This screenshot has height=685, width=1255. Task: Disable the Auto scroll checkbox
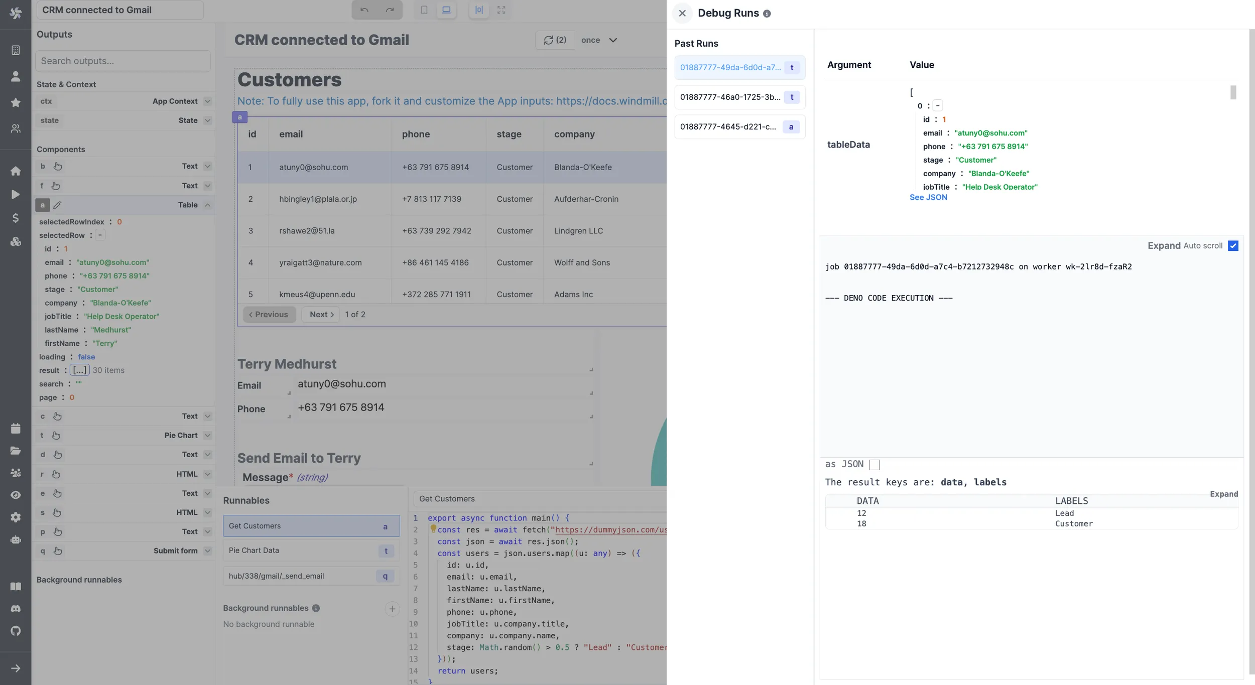[1233, 245]
